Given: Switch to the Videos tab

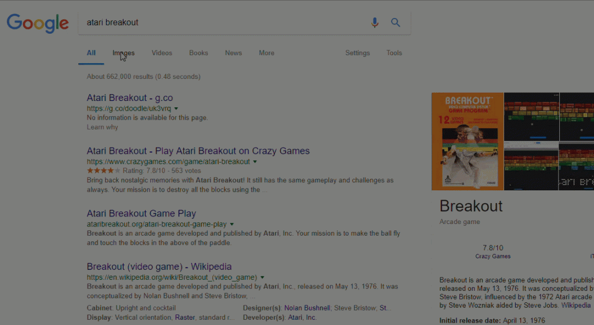Looking at the screenshot, I should (162, 53).
